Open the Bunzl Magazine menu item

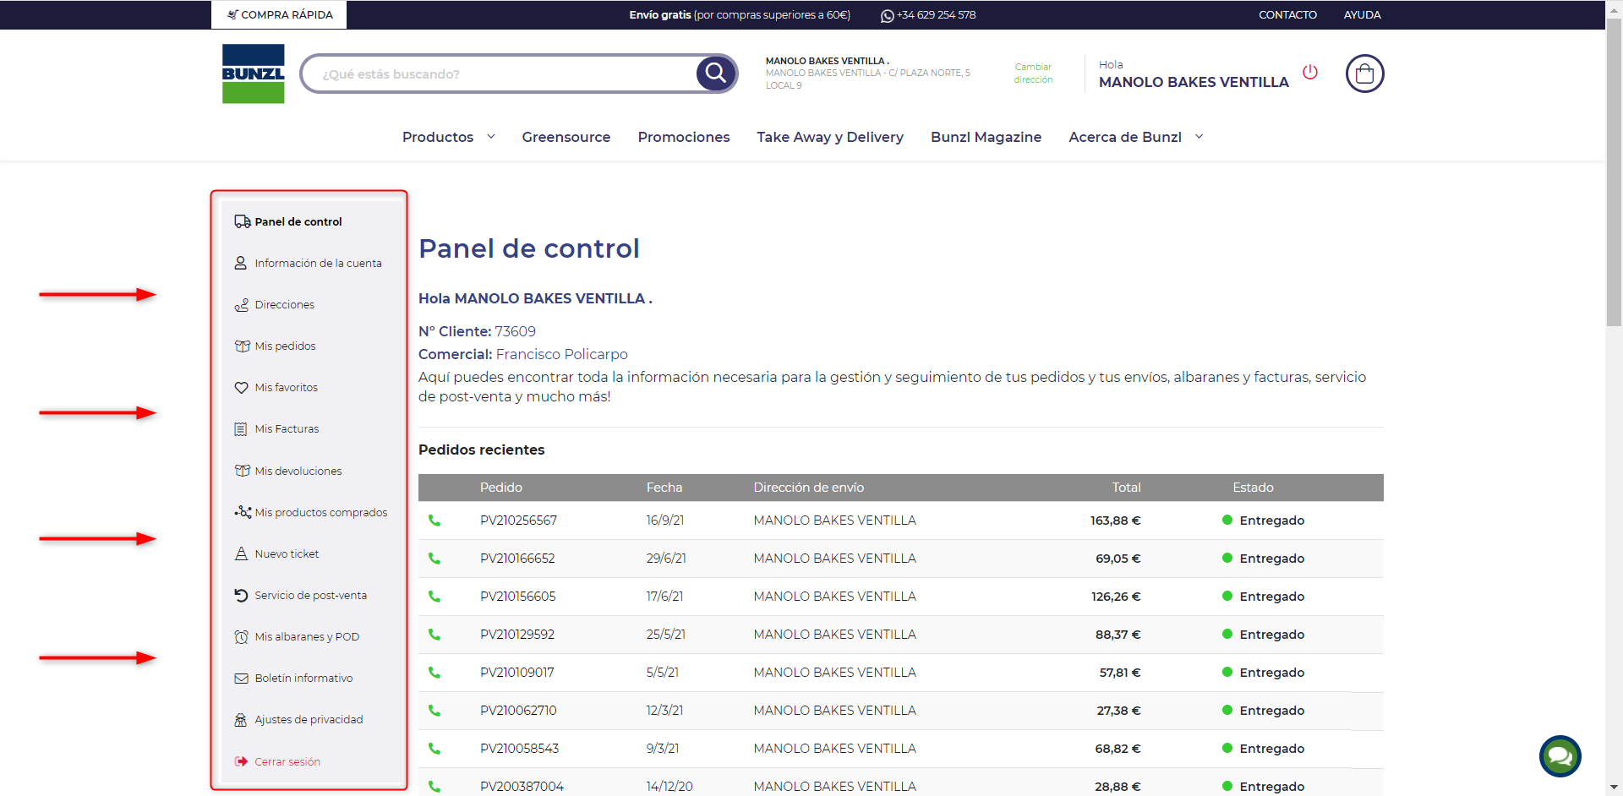click(986, 137)
